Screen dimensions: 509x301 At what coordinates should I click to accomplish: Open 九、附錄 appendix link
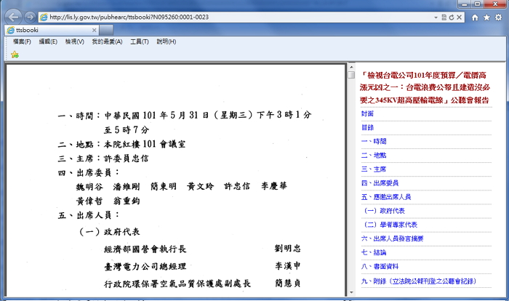[x=420, y=280]
